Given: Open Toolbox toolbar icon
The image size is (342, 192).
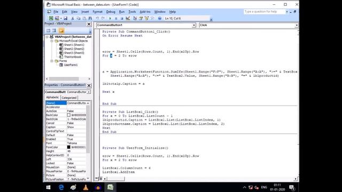Looking at the screenshot, I should (x=152, y=19).
